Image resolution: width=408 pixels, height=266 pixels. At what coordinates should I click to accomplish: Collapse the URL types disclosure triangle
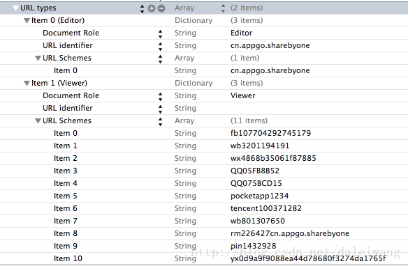click(16, 8)
